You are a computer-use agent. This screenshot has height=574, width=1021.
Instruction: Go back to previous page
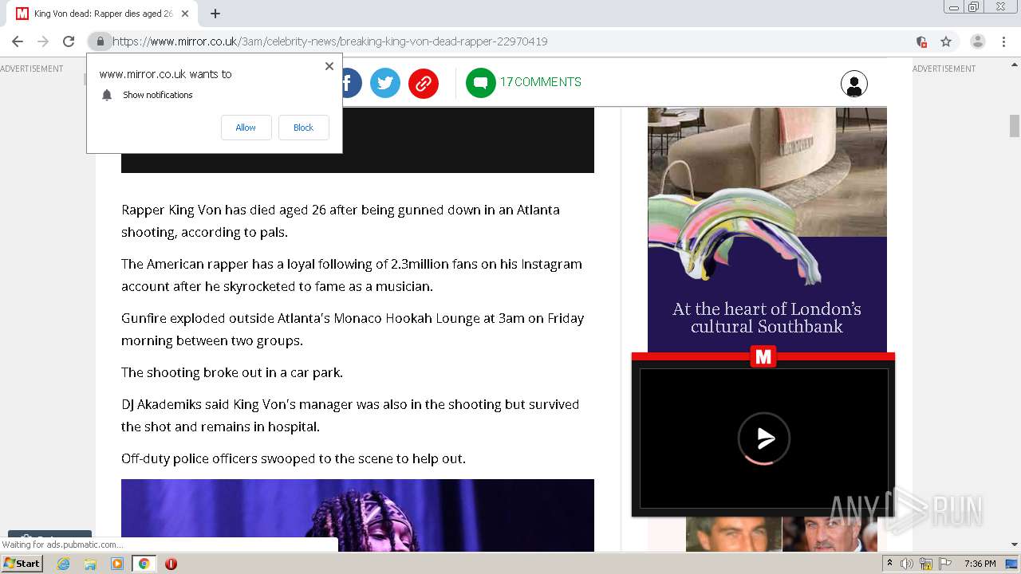pos(18,41)
